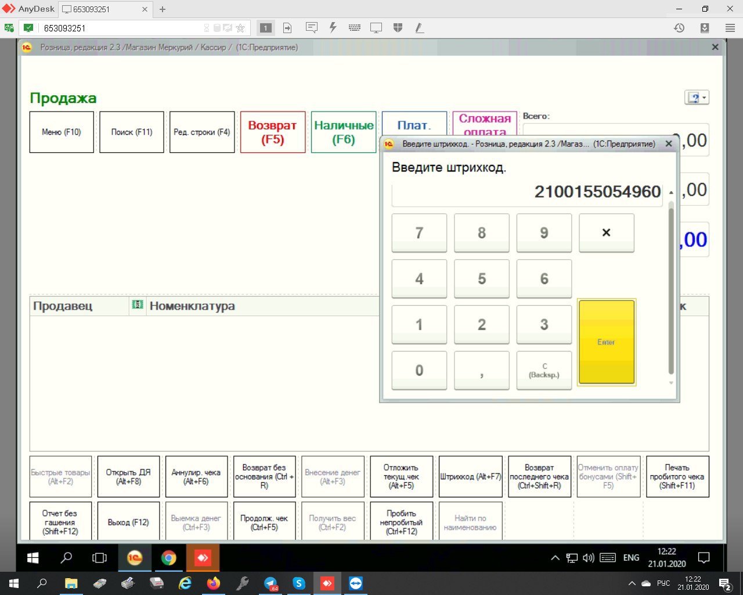Image resolution: width=743 pixels, height=595 pixels.
Task: Open AnyDesk hamburger main menu
Action: 730,27
